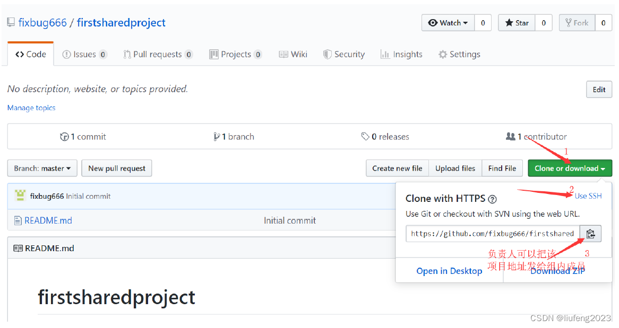Switch to the Code tab
This screenshot has width=619, height=328.
coord(31,55)
